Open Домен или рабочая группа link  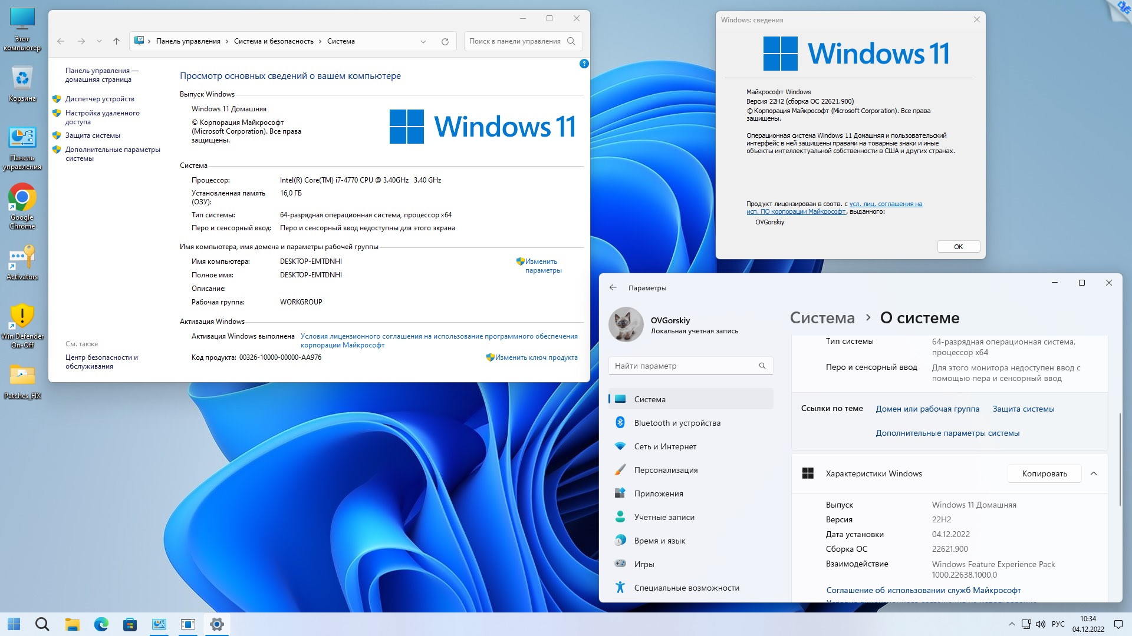[x=927, y=409]
